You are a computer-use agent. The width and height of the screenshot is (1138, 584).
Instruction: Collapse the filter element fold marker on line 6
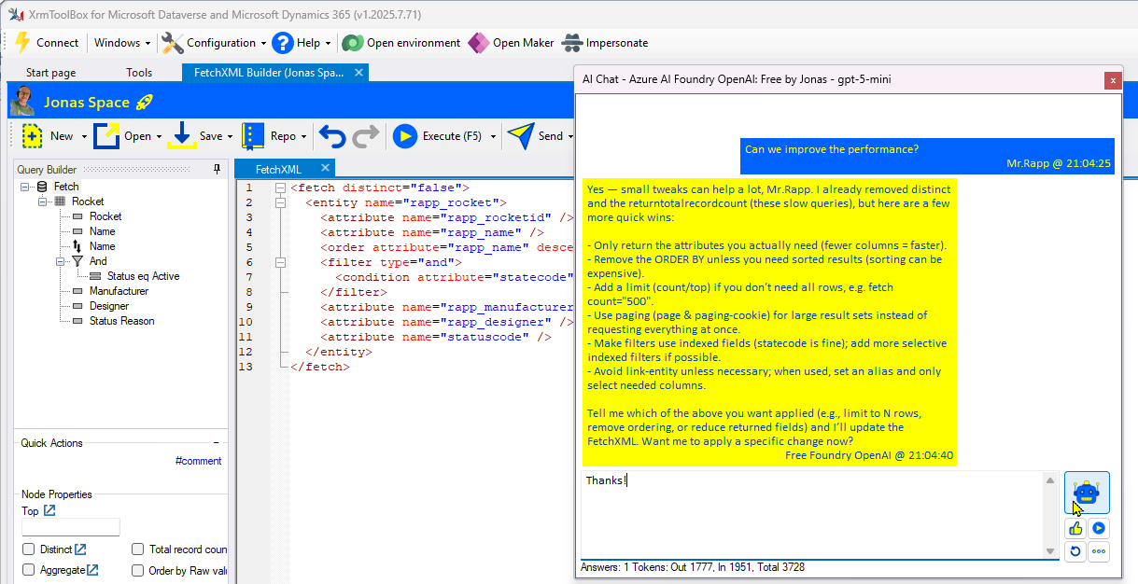(x=279, y=262)
